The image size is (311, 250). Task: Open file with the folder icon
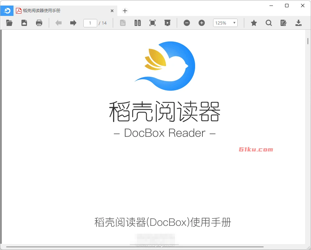[9, 23]
